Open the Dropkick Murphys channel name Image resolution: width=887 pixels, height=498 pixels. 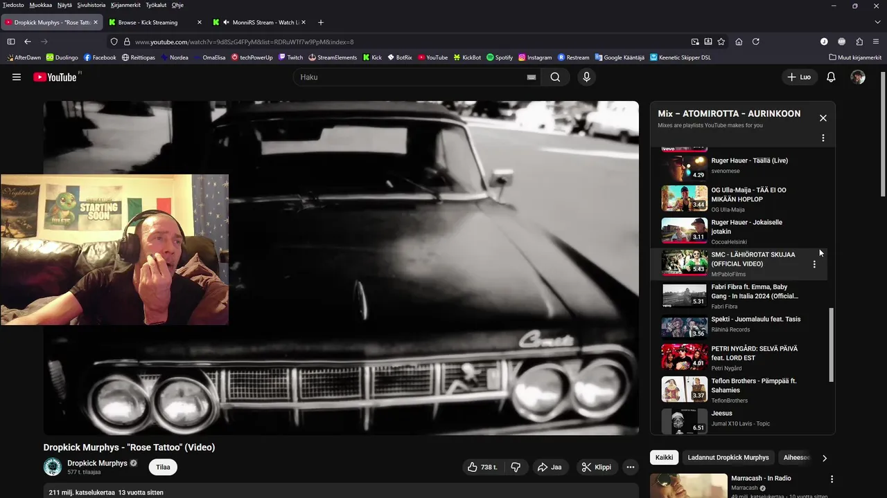tap(97, 463)
